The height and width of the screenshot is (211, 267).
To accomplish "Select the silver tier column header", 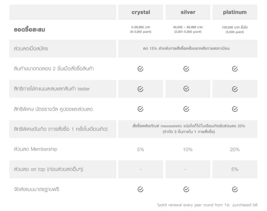I will [188, 12].
